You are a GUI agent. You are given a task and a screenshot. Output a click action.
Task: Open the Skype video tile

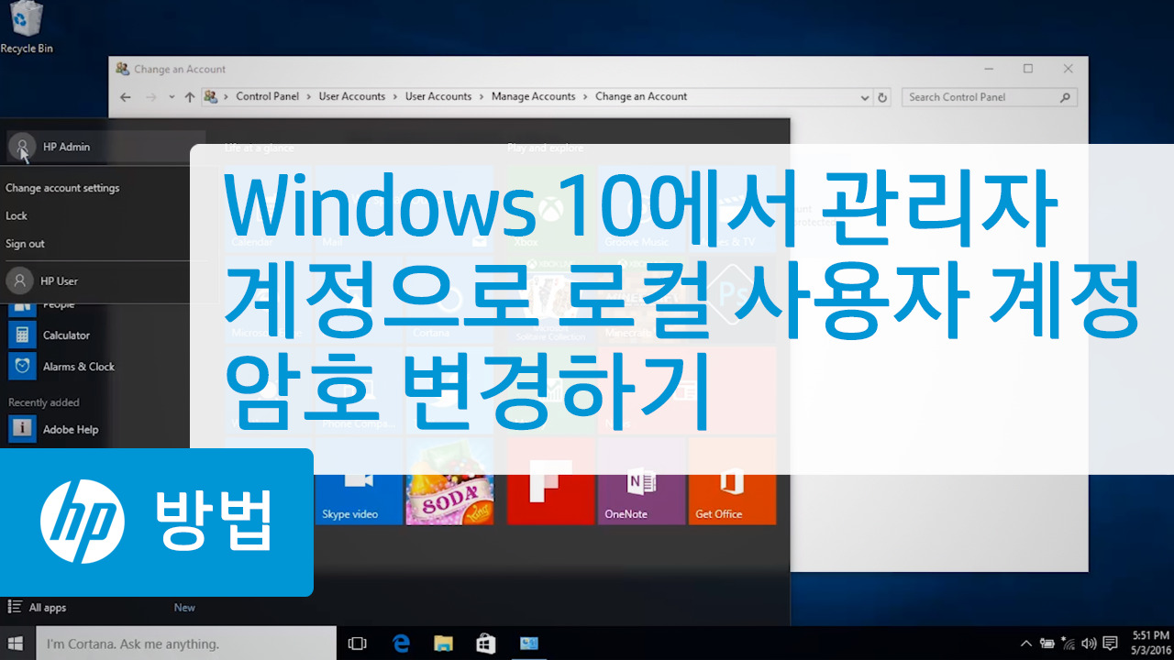(358, 480)
